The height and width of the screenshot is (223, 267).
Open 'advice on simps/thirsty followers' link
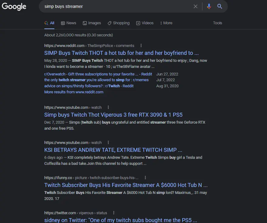pyautogui.click(x=89, y=86)
